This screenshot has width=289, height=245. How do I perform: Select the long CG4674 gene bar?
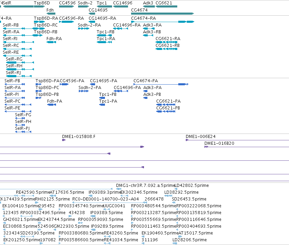pos(162,14)
